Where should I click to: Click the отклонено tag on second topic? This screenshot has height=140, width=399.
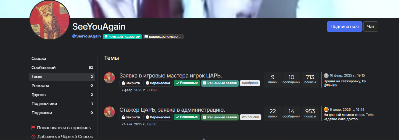coord(250,117)
